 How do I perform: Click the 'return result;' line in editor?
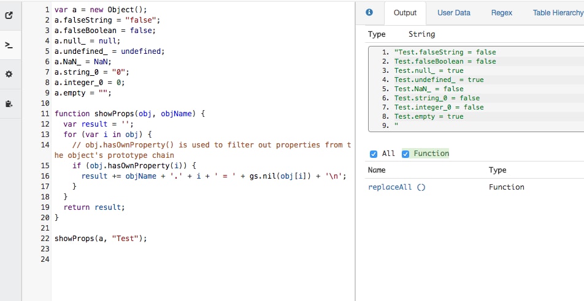click(x=94, y=207)
